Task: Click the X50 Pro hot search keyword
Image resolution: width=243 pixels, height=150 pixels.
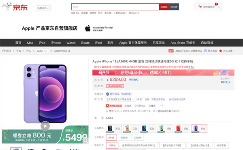Action: point(75,13)
